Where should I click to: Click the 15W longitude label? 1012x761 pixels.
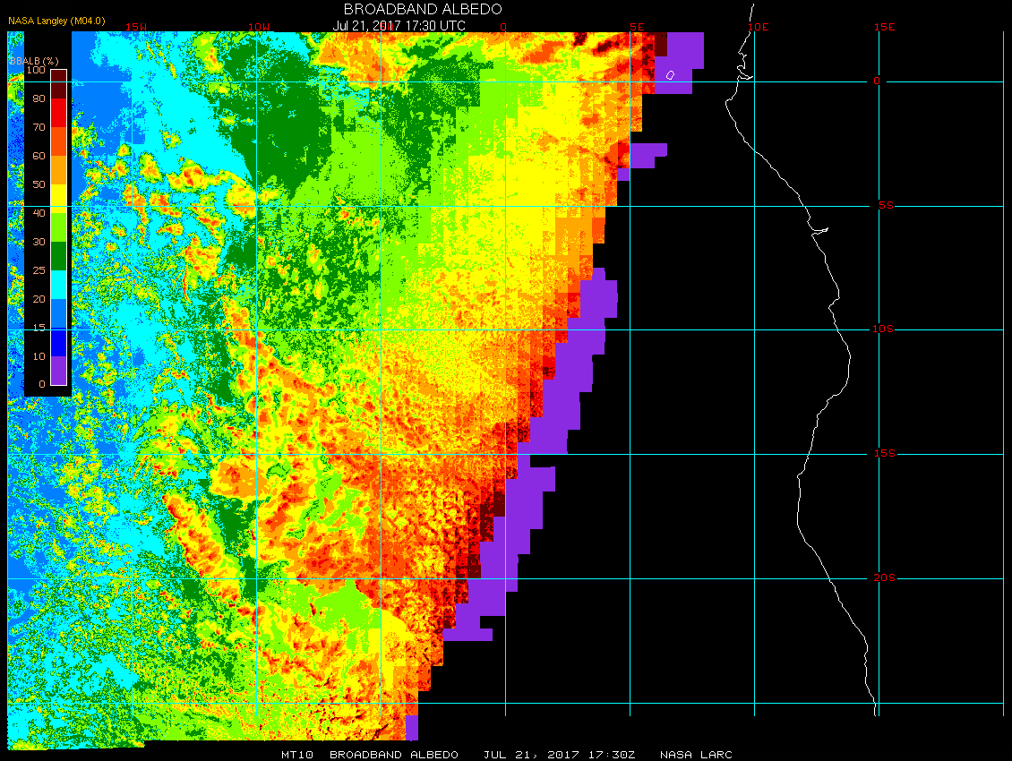click(135, 27)
